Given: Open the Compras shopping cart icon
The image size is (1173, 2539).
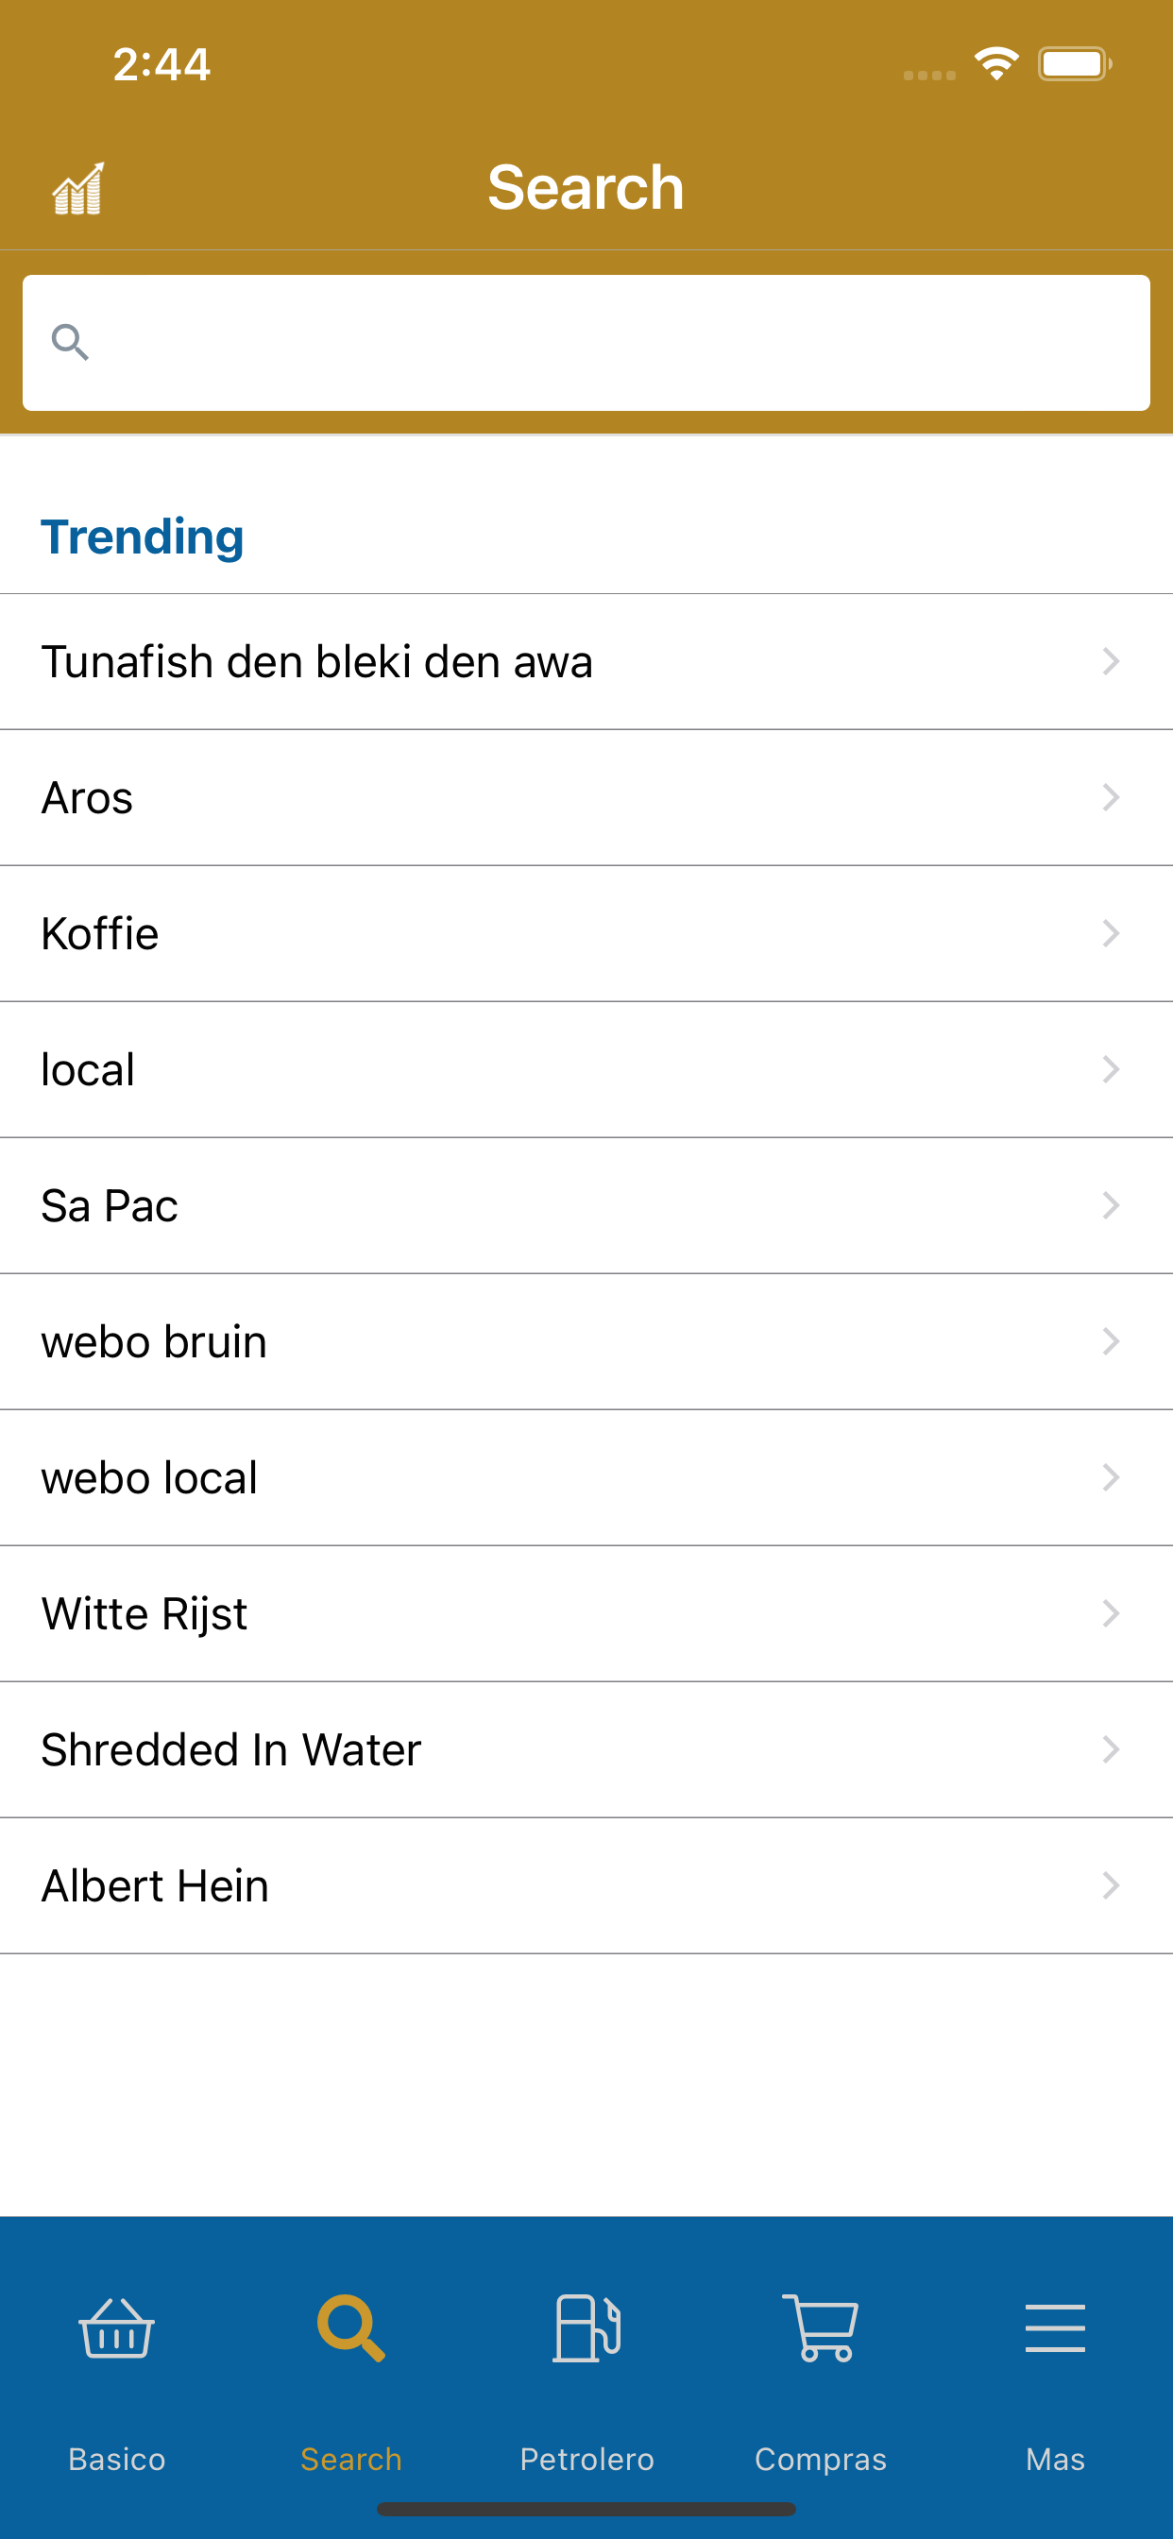Looking at the screenshot, I should pyautogui.click(x=820, y=2328).
